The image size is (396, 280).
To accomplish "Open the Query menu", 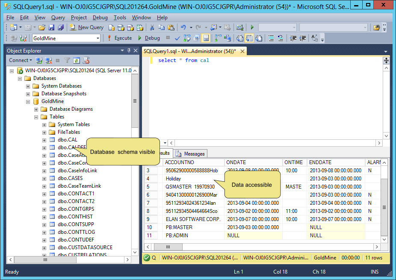I will [x=58, y=18].
